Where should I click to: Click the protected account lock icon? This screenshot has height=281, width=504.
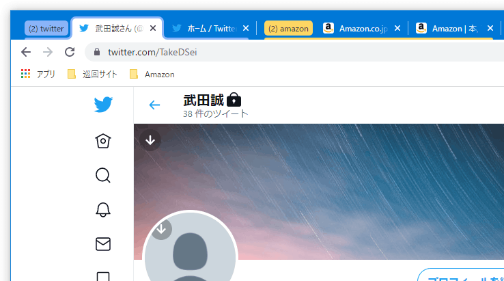click(x=234, y=100)
